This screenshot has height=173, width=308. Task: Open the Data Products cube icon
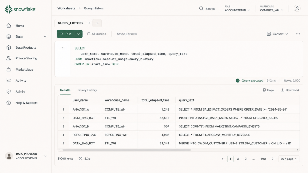click(8, 47)
